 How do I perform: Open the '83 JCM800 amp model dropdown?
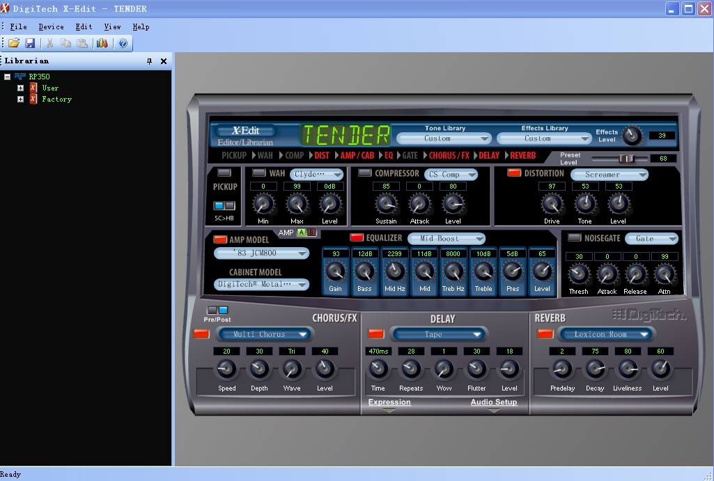[x=261, y=253]
